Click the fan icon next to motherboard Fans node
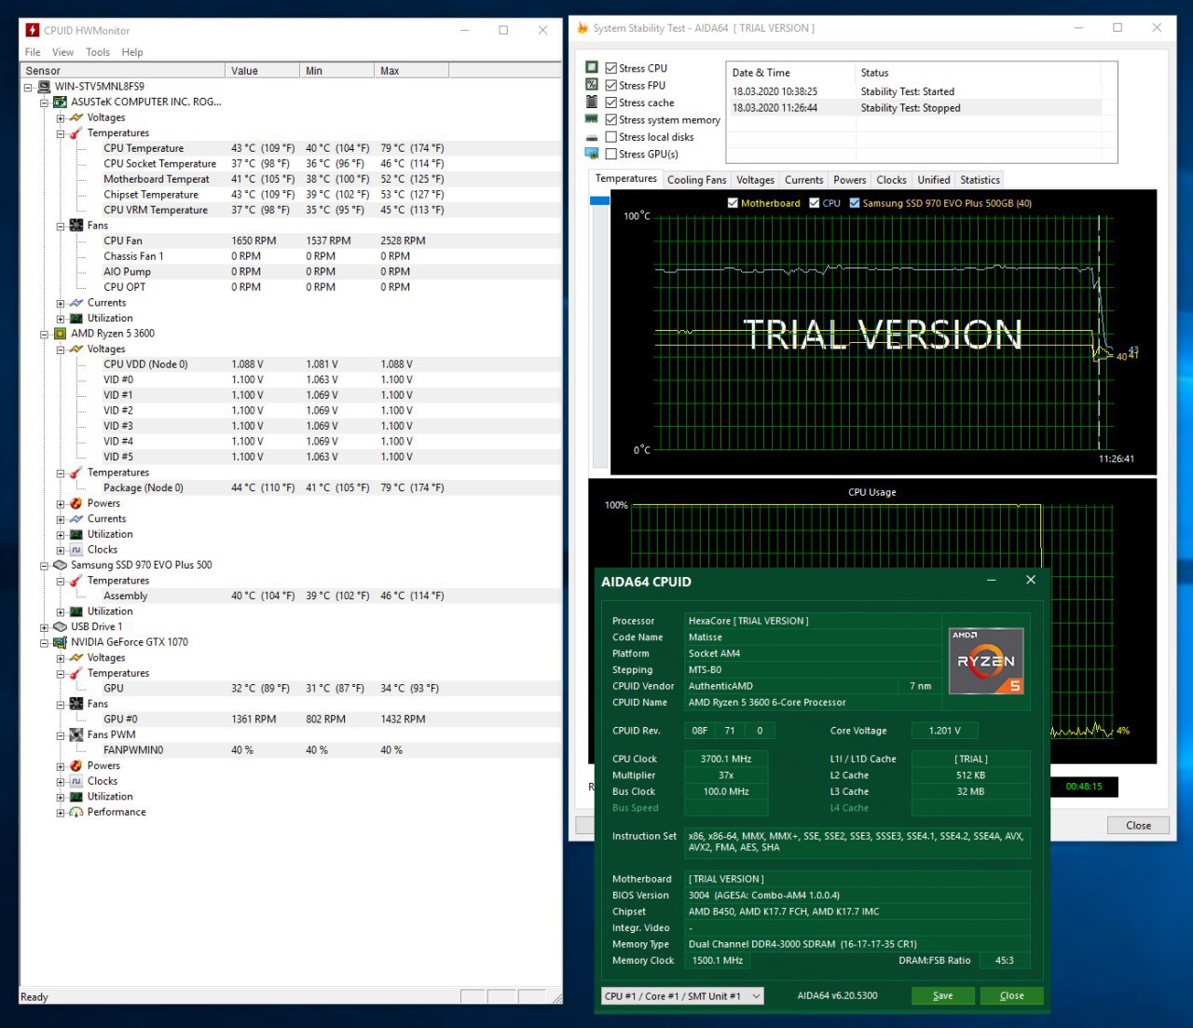This screenshot has height=1028, width=1193. 76,226
